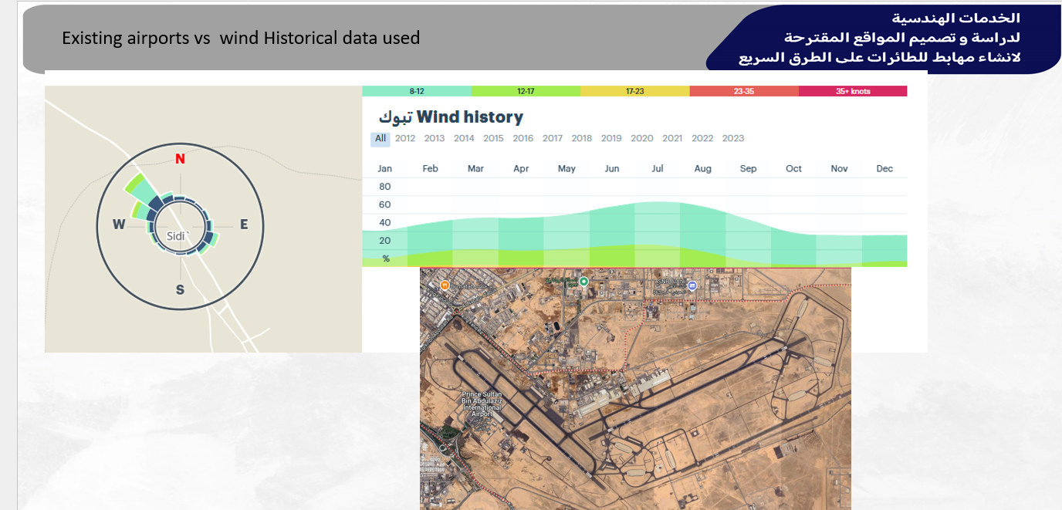Image resolution: width=1062 pixels, height=510 pixels.
Task: Show wind history for 2023
Action: click(x=733, y=139)
